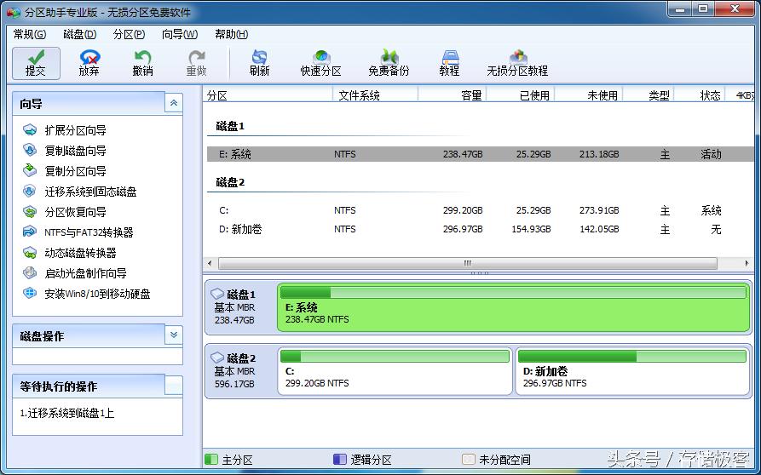The width and height of the screenshot is (761, 475).
Task: Start 迁移系统到固态磁盘 wizard
Action: [x=90, y=192]
